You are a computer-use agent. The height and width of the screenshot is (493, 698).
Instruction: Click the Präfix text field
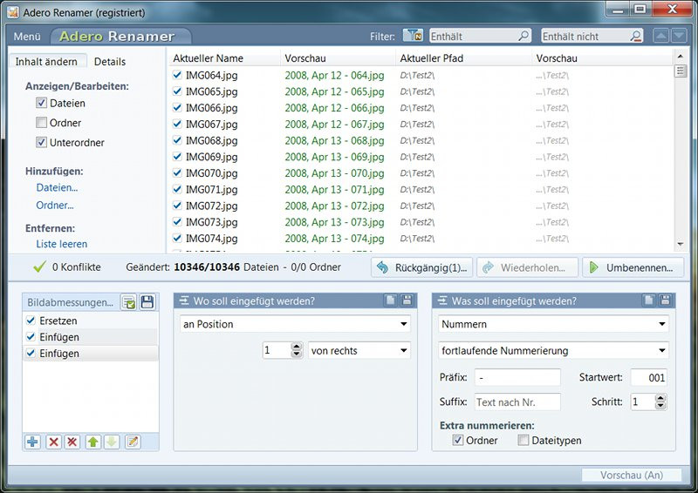(517, 377)
